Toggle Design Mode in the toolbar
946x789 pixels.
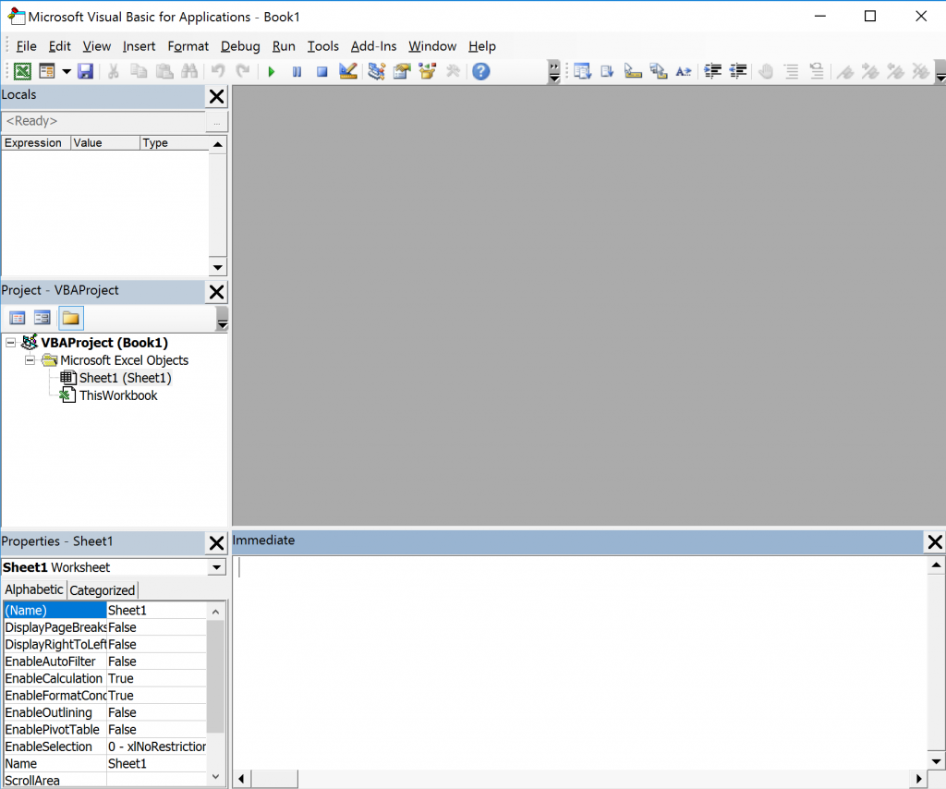click(348, 71)
